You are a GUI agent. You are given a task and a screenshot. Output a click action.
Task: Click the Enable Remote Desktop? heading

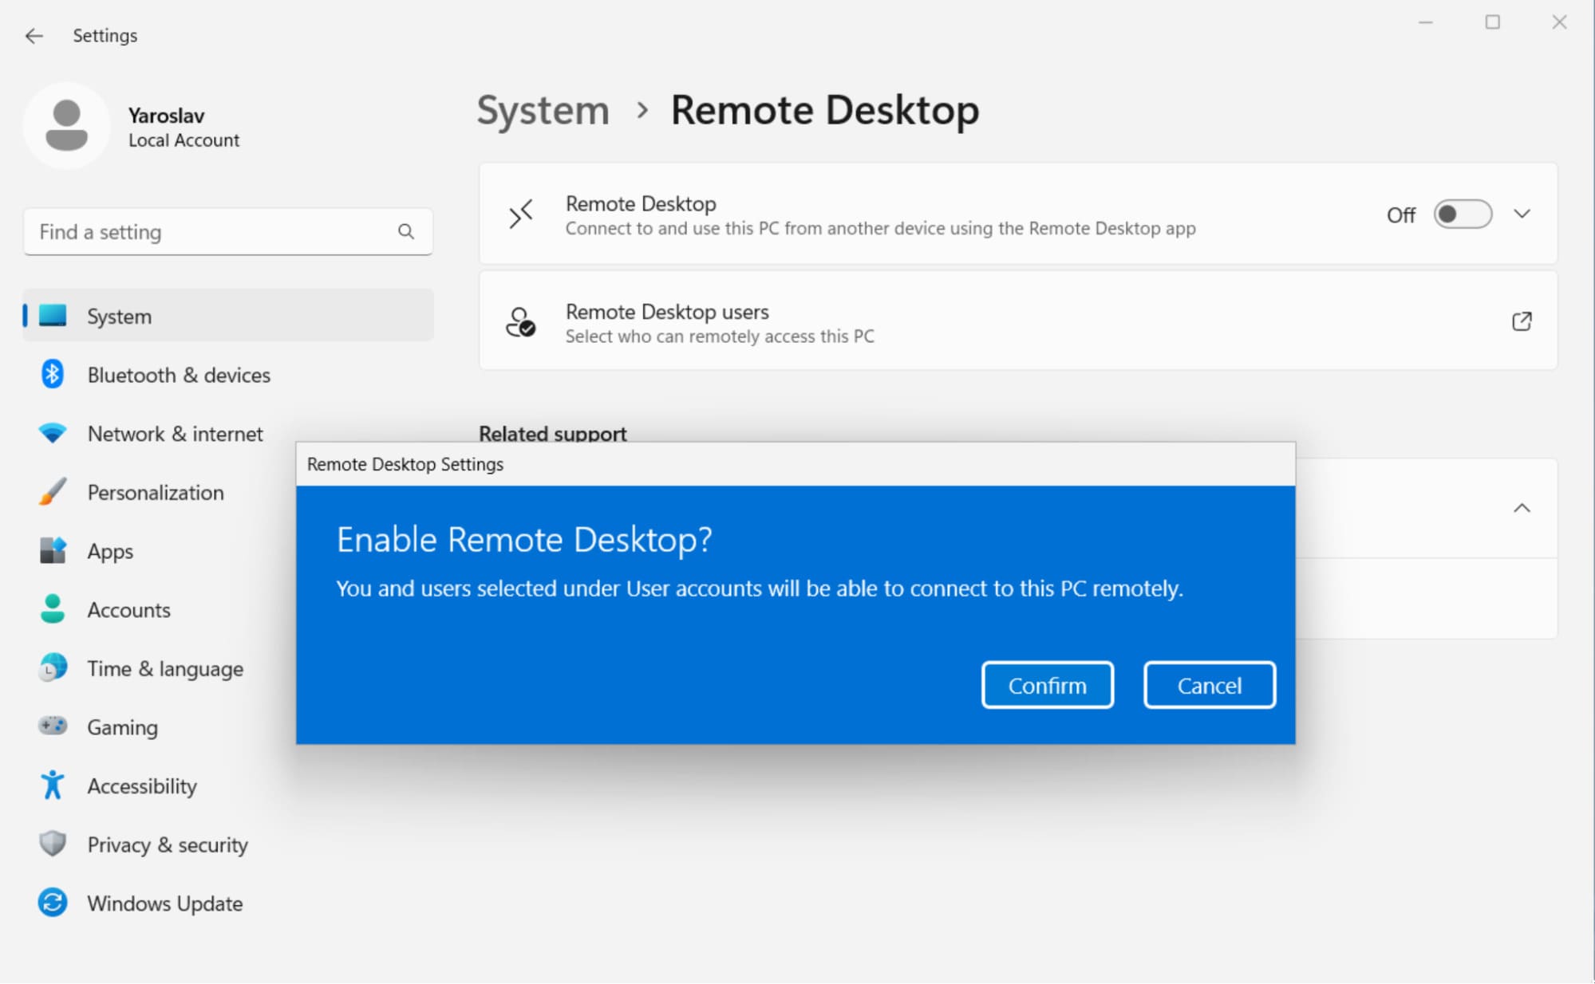(x=524, y=540)
